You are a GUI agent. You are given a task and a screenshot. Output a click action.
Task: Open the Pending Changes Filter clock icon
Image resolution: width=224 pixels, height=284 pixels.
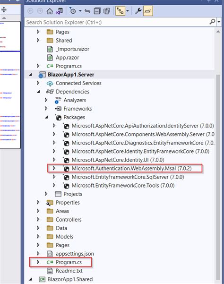tap(73, 11)
